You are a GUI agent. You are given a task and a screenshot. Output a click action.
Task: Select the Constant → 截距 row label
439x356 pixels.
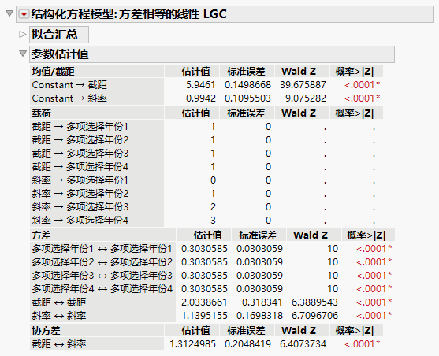(69, 85)
